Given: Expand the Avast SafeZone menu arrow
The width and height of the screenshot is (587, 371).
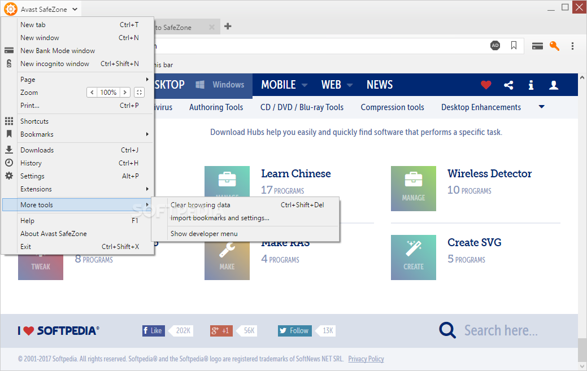Looking at the screenshot, I should click(75, 10).
